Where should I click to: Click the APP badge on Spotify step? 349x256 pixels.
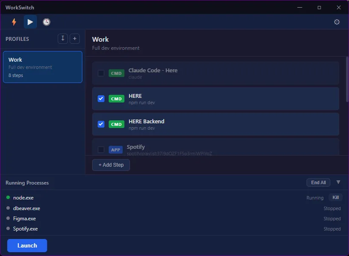pyautogui.click(x=115, y=150)
